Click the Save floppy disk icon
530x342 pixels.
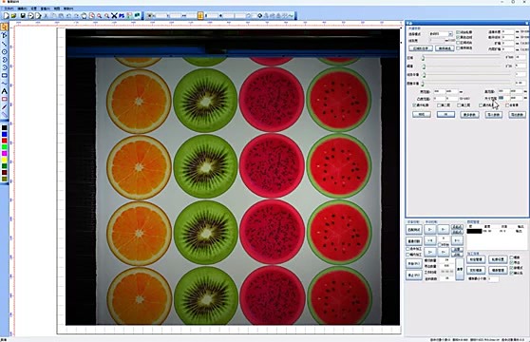point(23,15)
